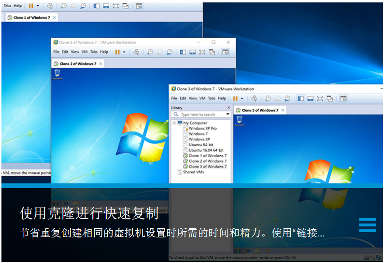Screen dimensions: 384x263
Task: Open VM menu in Clone 2 window
Action: tap(85, 52)
